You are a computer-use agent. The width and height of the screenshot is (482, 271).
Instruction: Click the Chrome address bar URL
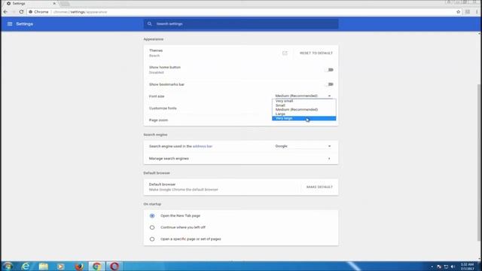[81, 12]
